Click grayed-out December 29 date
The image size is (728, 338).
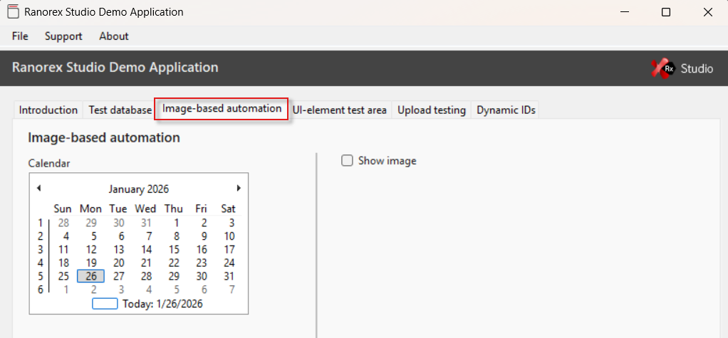tap(91, 223)
